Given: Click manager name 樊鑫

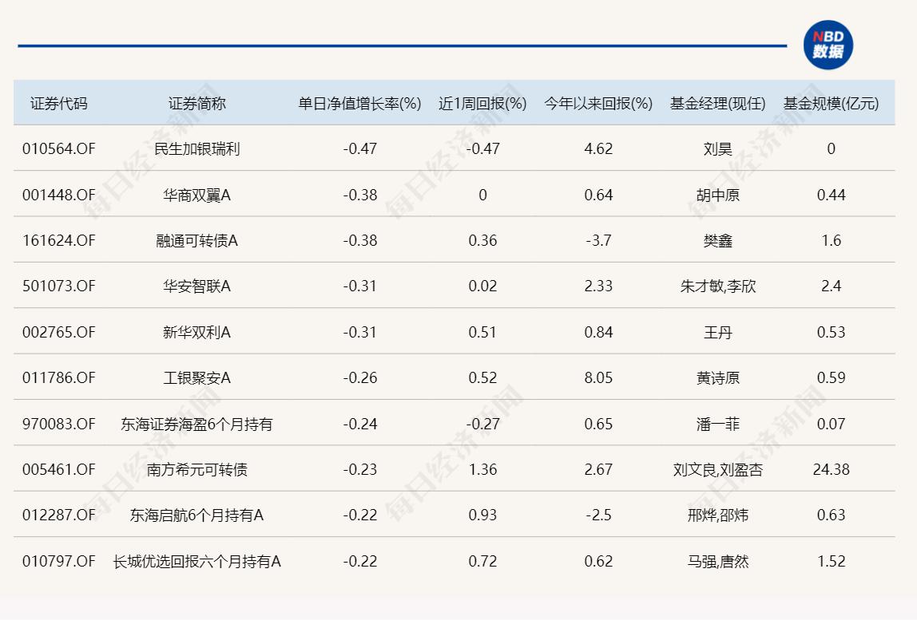Looking at the screenshot, I should (717, 240).
